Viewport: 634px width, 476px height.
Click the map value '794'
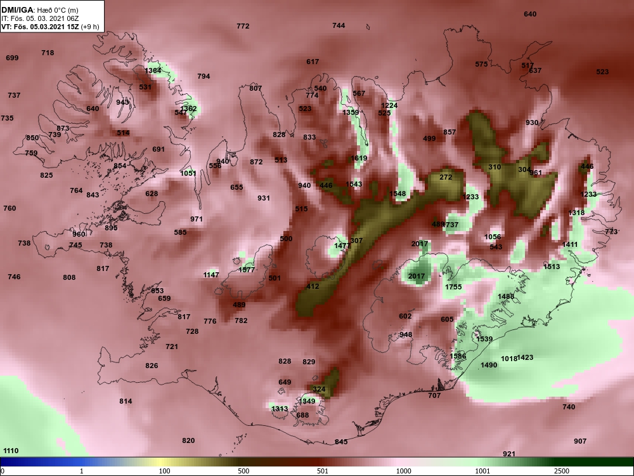pos(204,76)
